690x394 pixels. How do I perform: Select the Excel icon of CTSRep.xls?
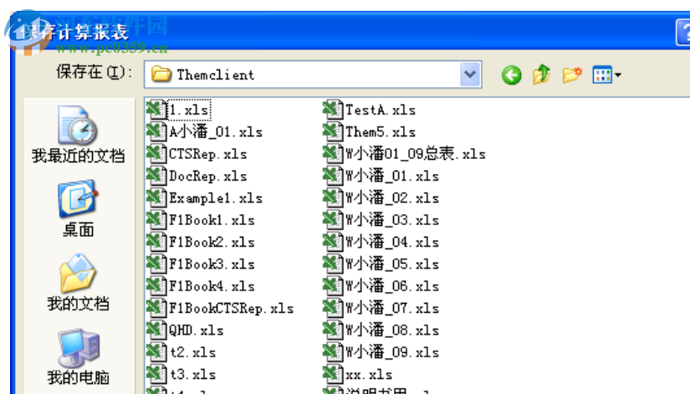(x=156, y=154)
